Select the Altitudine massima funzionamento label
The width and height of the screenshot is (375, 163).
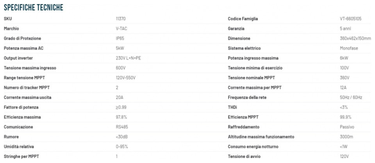pos(261,137)
